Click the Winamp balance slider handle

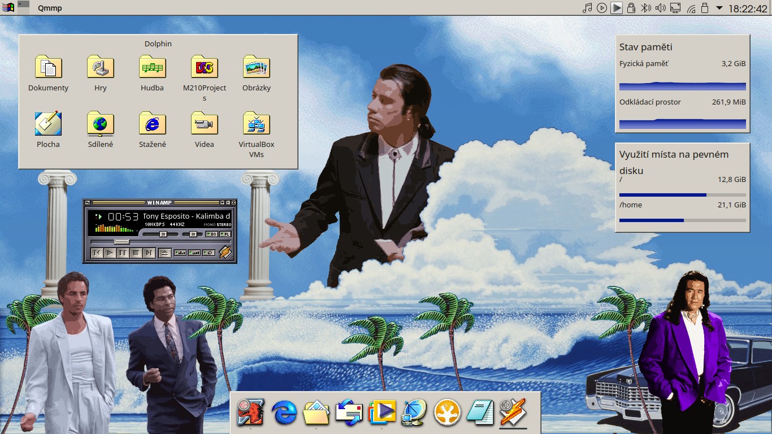coord(193,234)
